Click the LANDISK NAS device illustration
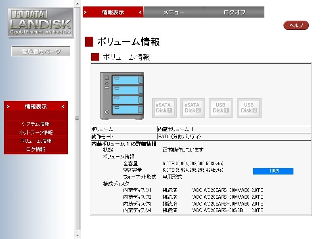Screen dimensions: 333x239 (122, 96)
